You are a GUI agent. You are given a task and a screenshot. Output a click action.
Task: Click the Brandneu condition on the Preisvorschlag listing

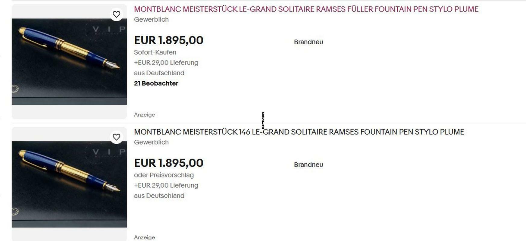point(308,165)
